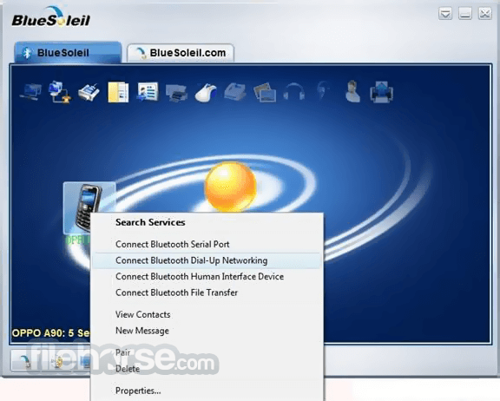500x401 pixels.
Task: Click the yellow sun local device orb
Action: click(x=231, y=187)
